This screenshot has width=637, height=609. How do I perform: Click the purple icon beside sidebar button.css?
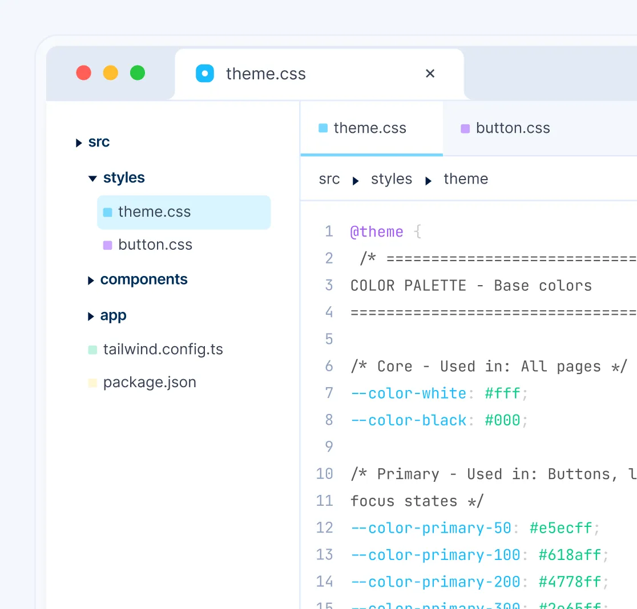click(x=108, y=245)
